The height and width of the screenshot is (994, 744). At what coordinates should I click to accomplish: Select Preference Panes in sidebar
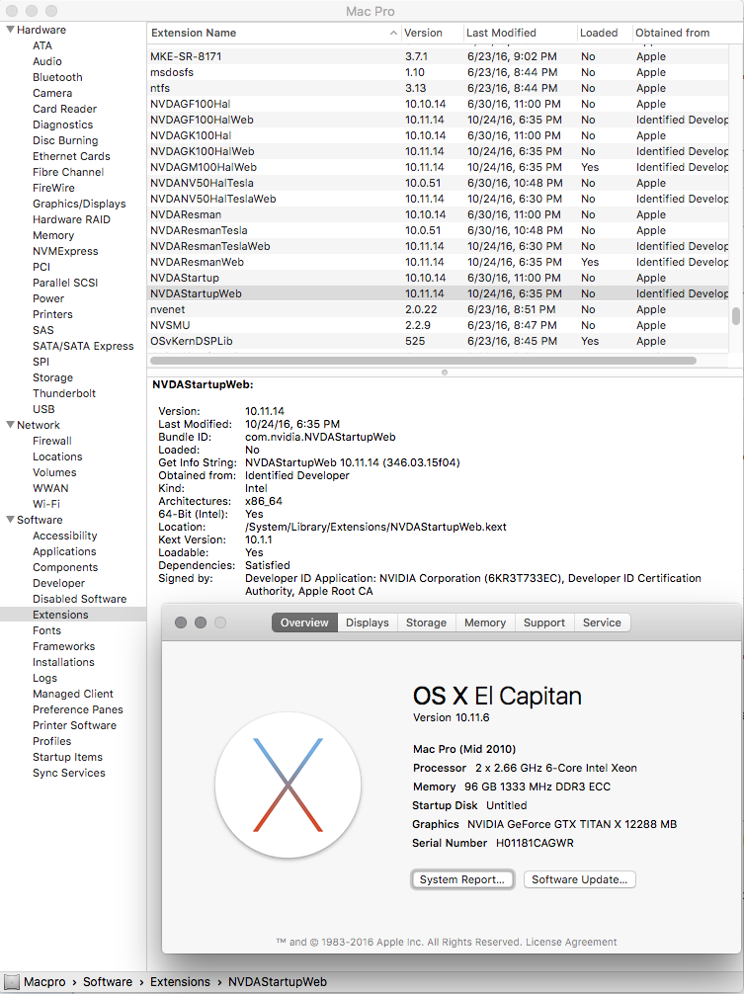pos(78,709)
